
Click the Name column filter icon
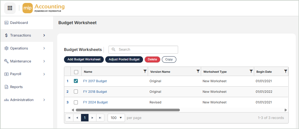tap(145, 71)
